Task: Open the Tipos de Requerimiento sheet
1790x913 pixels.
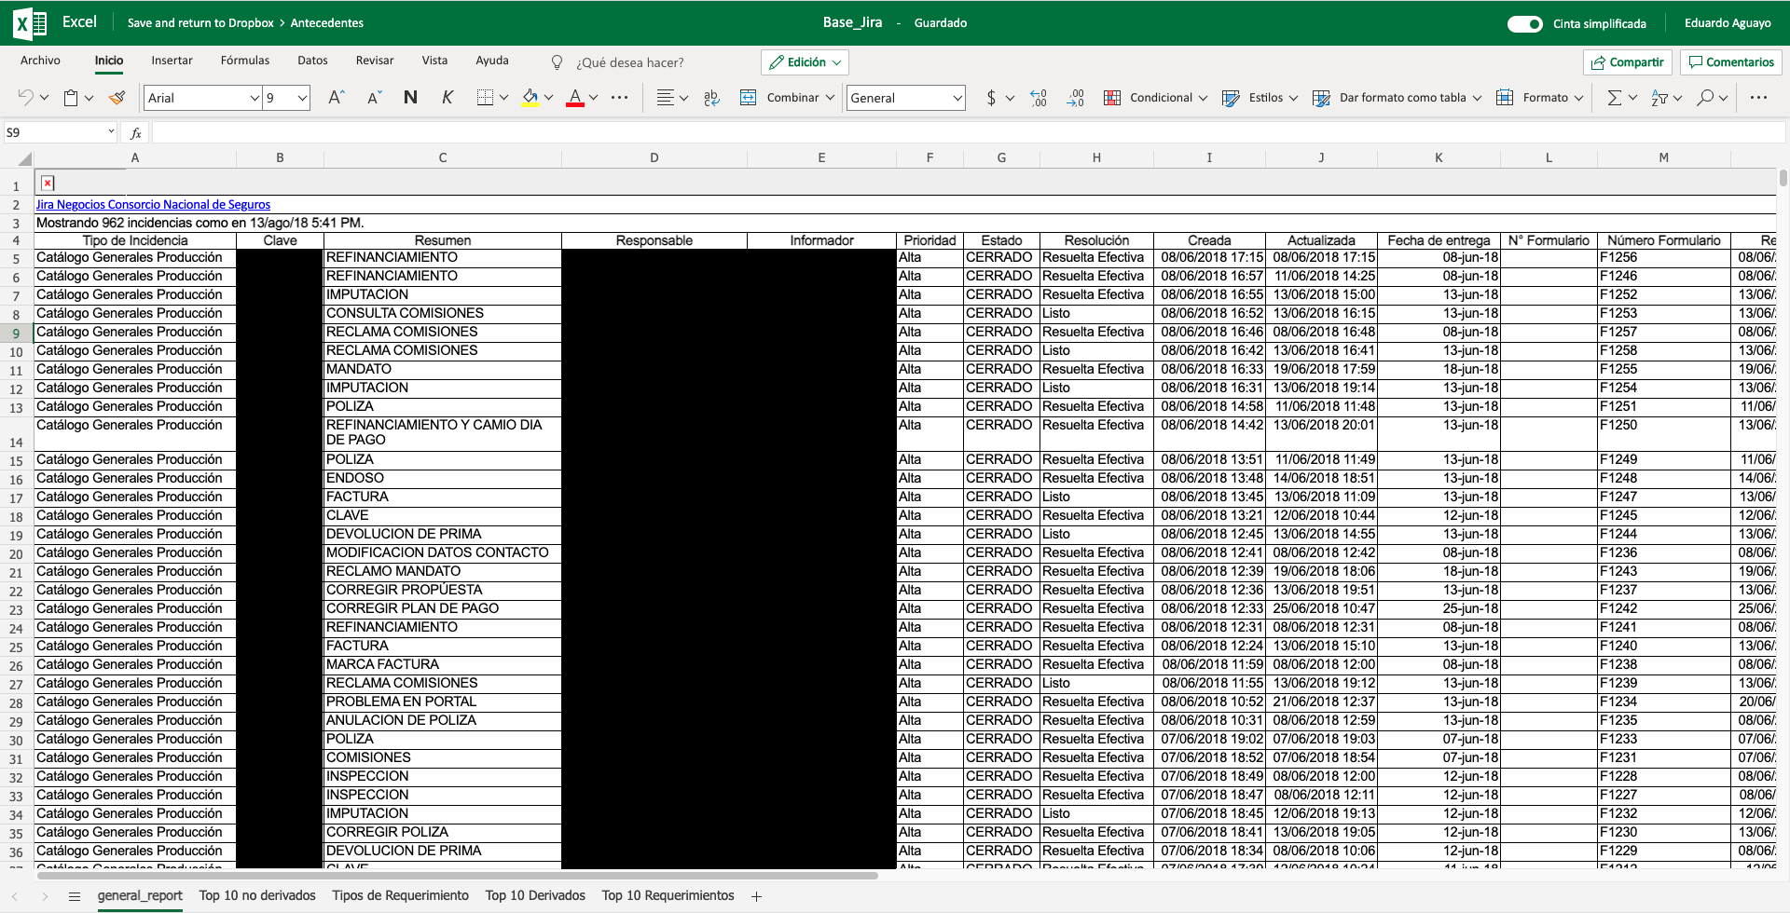Action: pyautogui.click(x=400, y=895)
